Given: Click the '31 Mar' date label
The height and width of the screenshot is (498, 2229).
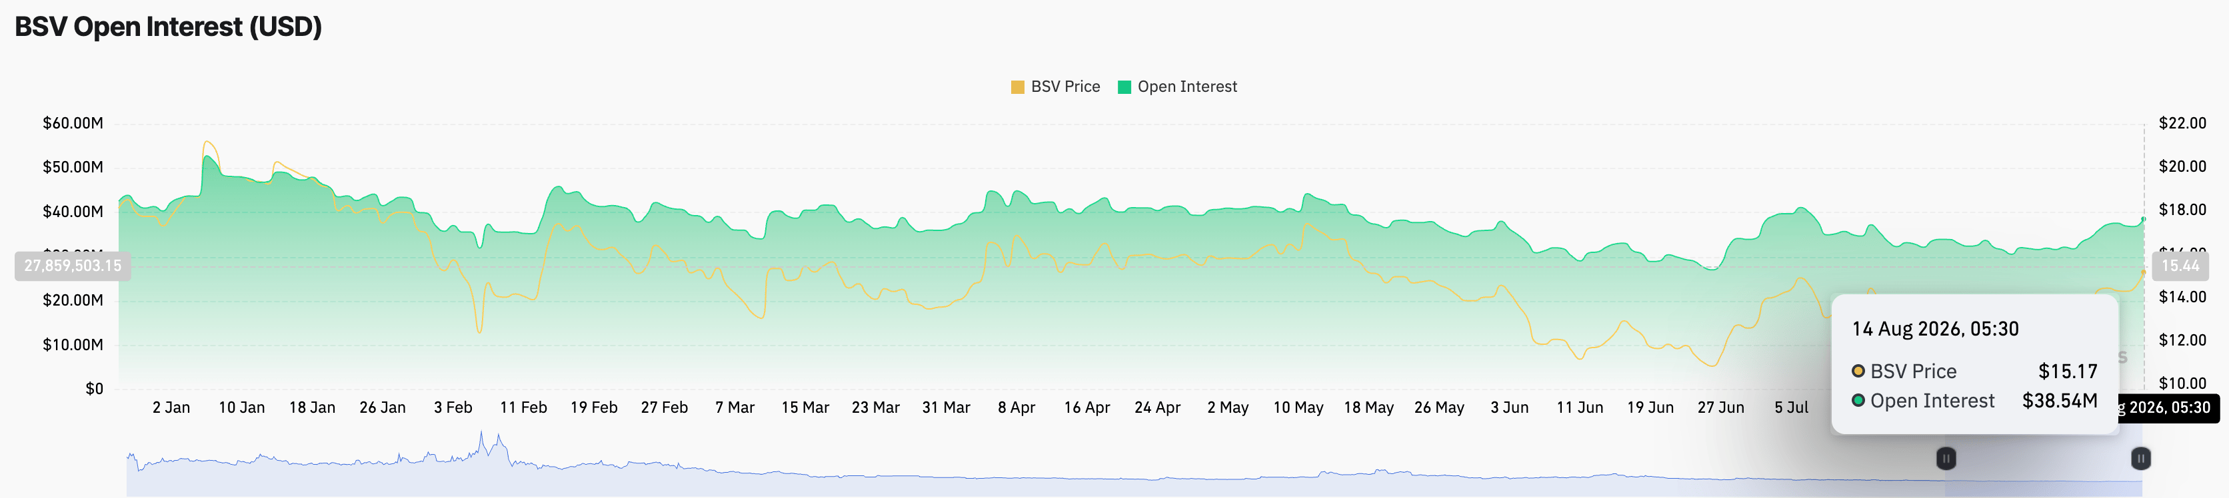Looking at the screenshot, I should click(946, 407).
